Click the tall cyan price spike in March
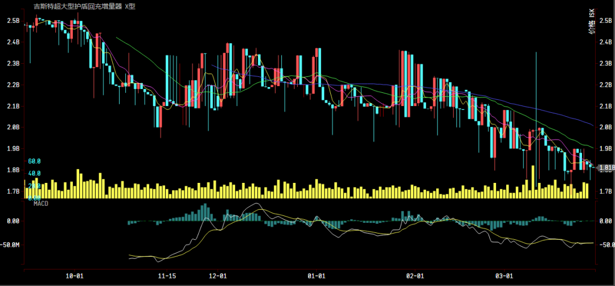Image resolution: width=615 pixels, height=286 pixels. [536, 85]
